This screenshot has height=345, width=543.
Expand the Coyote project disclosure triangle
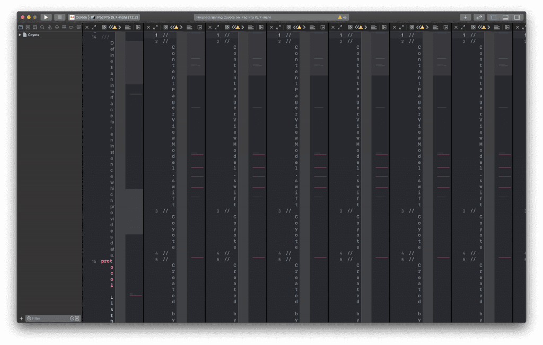point(20,35)
